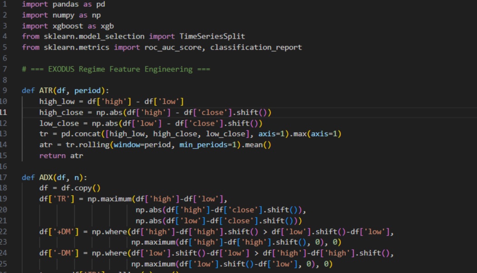This screenshot has height=273, width=477.
Task: Click 'tr.rolling' on the atr assignment line
Action: [x=87, y=145]
